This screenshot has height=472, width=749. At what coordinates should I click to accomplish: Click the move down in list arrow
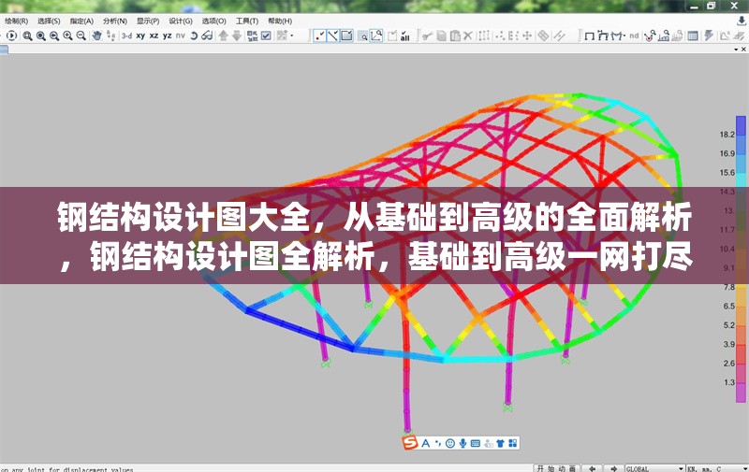[237, 36]
